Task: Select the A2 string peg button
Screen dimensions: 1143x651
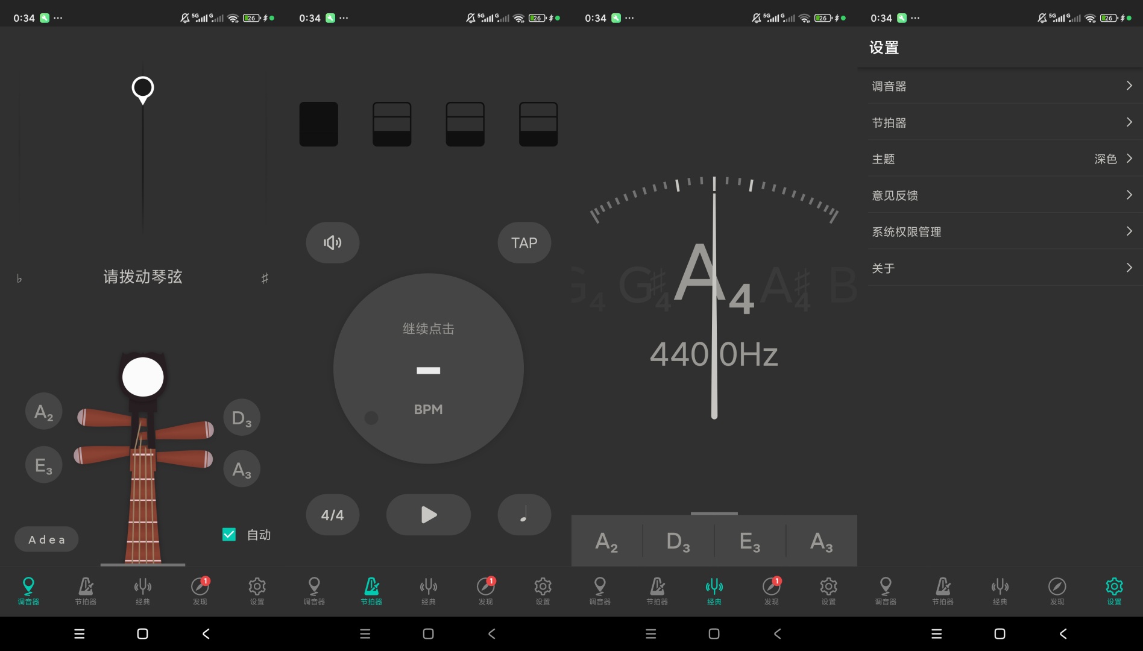Action: point(43,412)
